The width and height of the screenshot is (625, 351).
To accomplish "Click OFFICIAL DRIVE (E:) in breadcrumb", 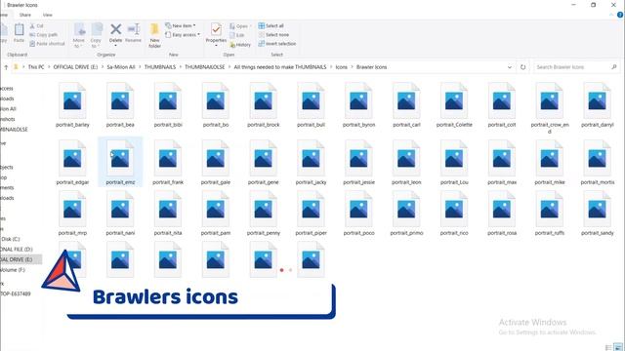I will (75, 67).
